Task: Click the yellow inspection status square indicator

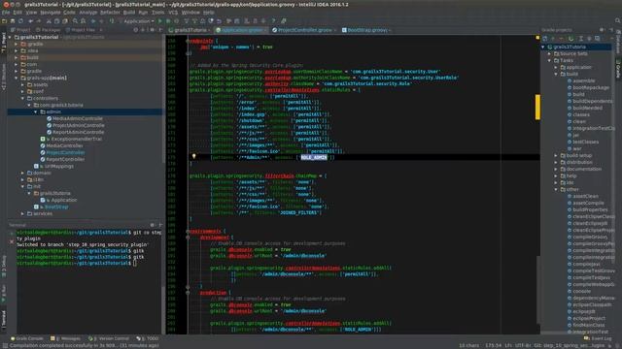Action: pyautogui.click(x=537, y=38)
